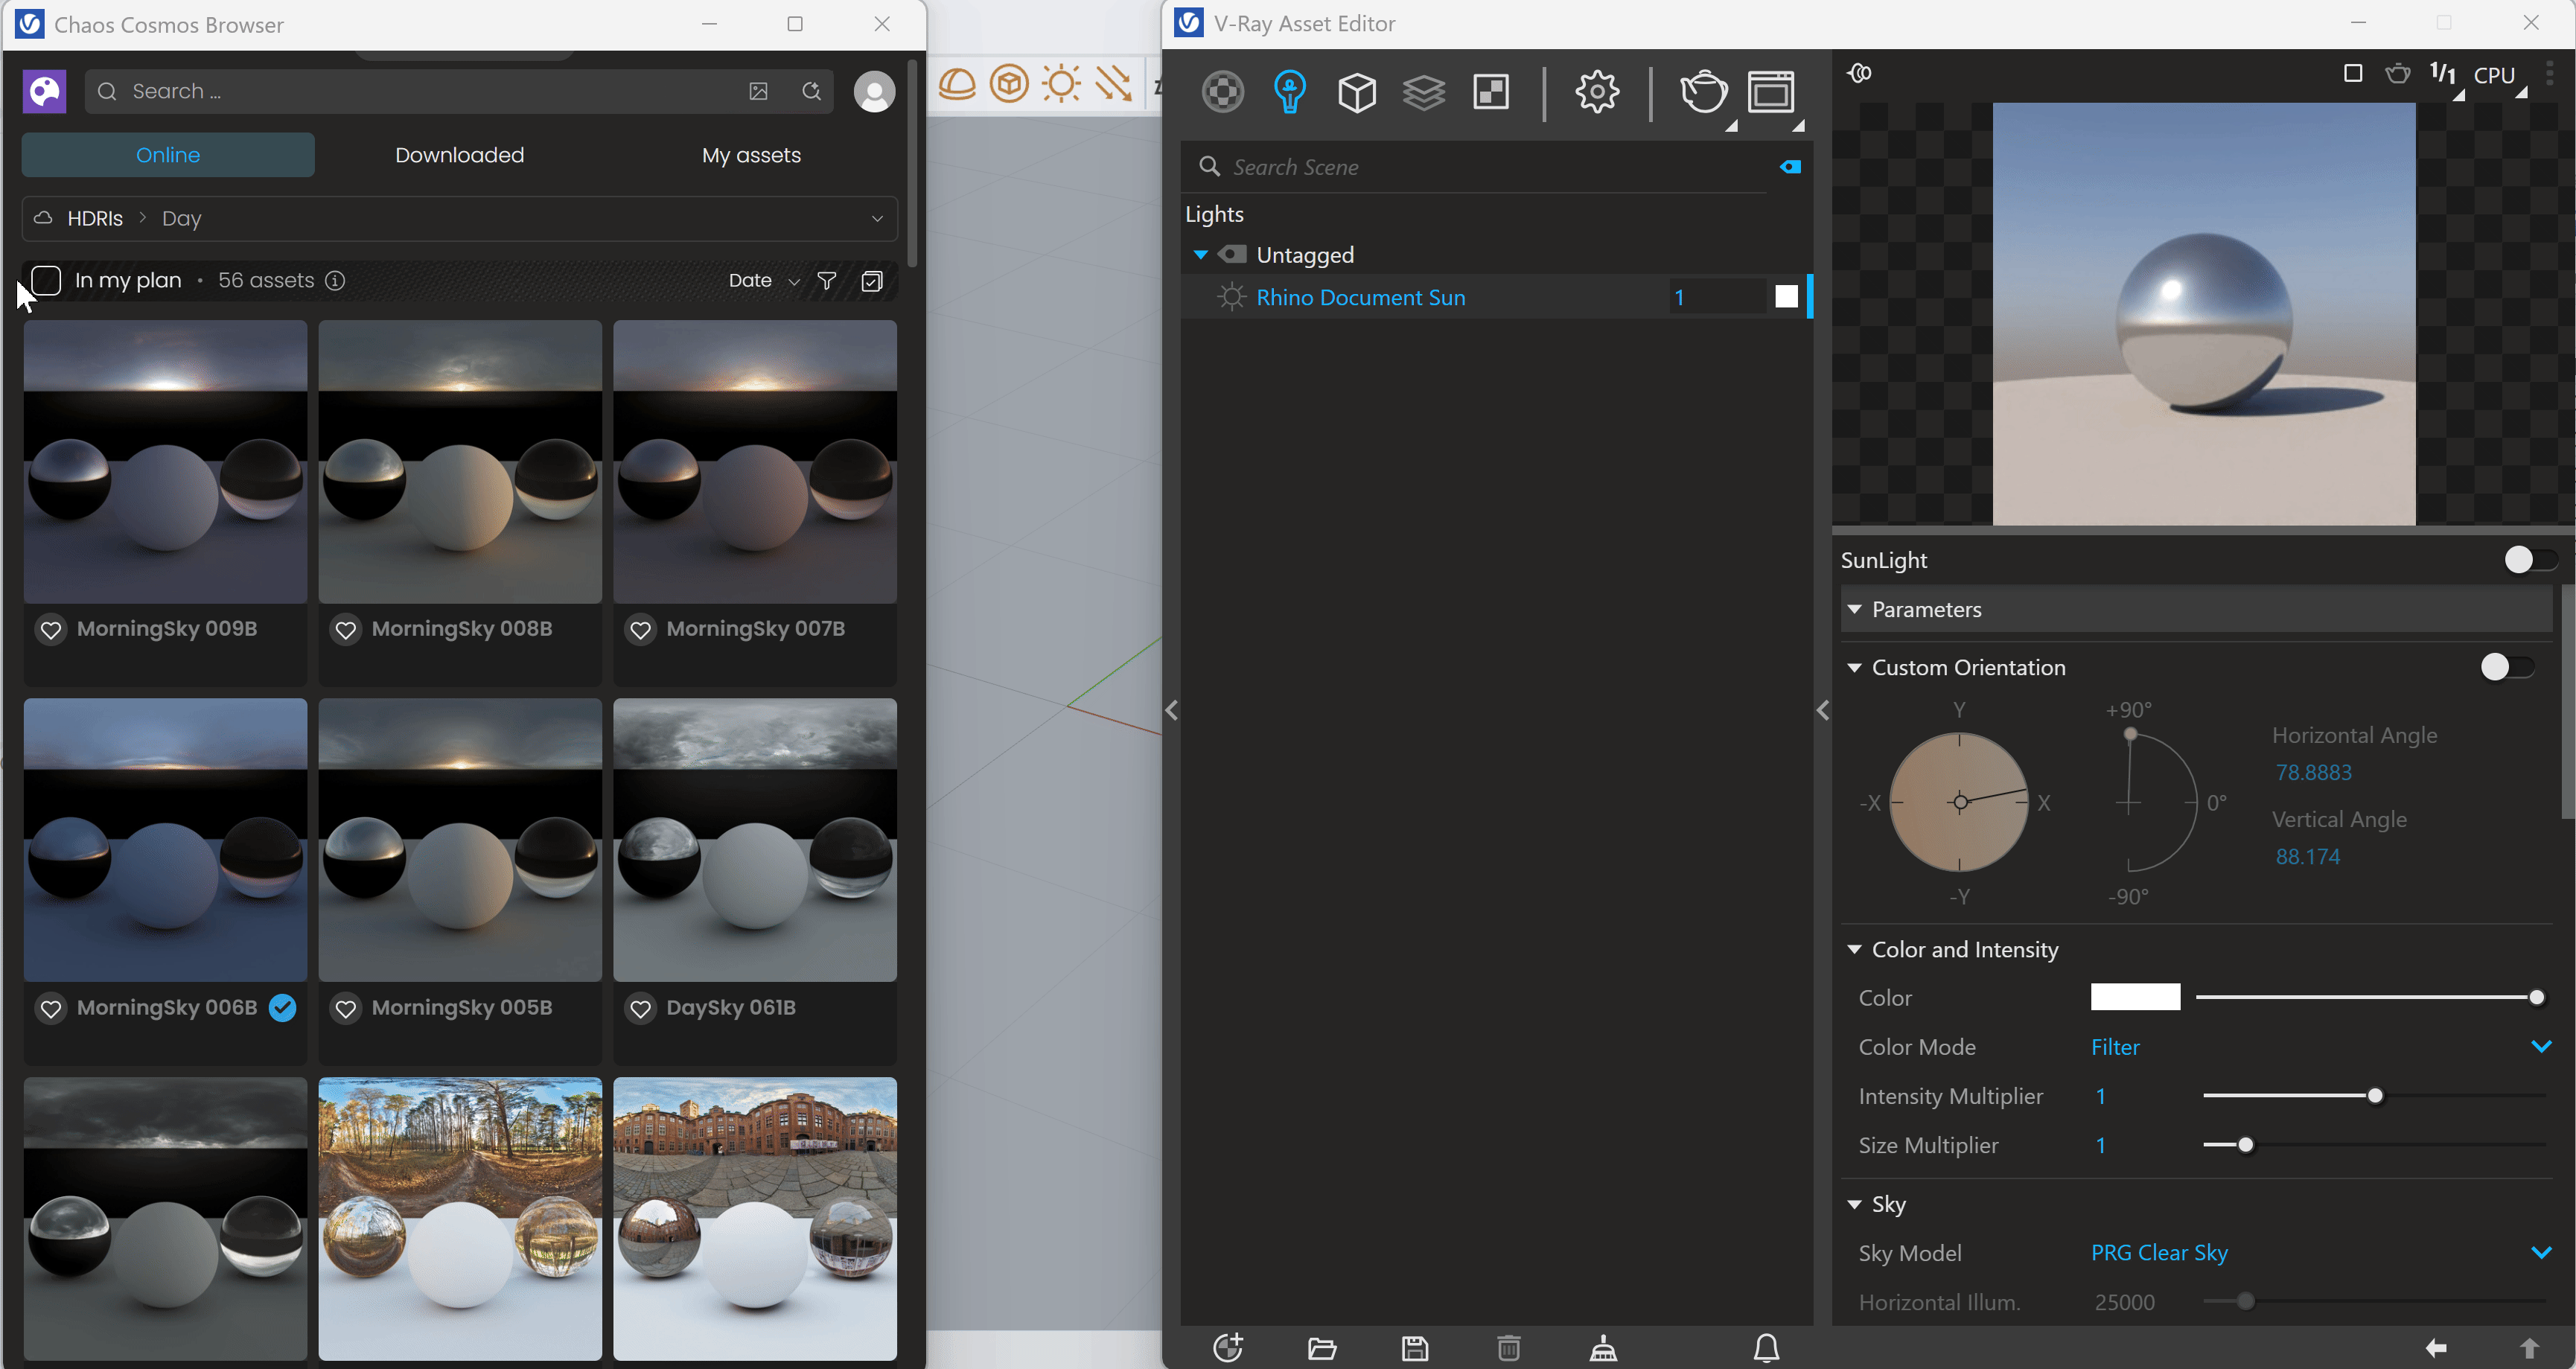
Task: Switch to the My assets tab
Action: click(x=751, y=155)
